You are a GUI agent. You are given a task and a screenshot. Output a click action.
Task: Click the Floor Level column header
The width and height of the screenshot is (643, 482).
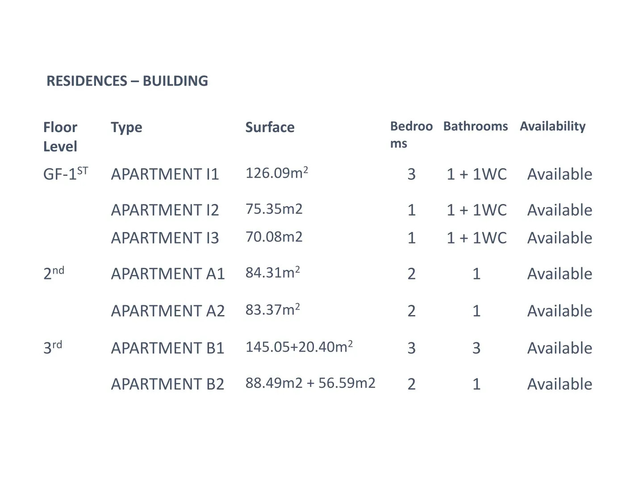(60, 137)
